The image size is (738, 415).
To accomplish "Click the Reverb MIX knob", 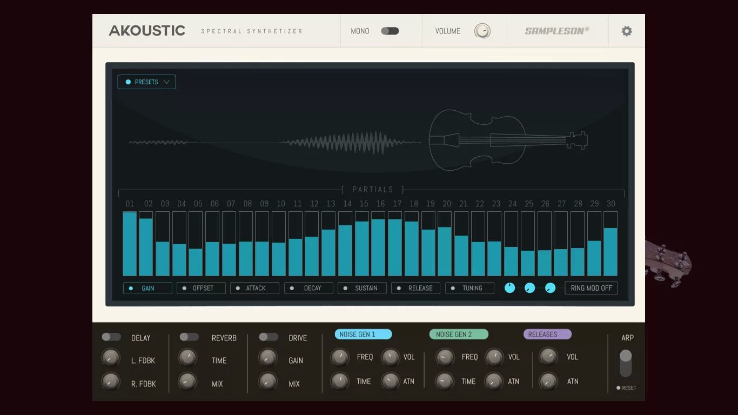I will click(188, 381).
